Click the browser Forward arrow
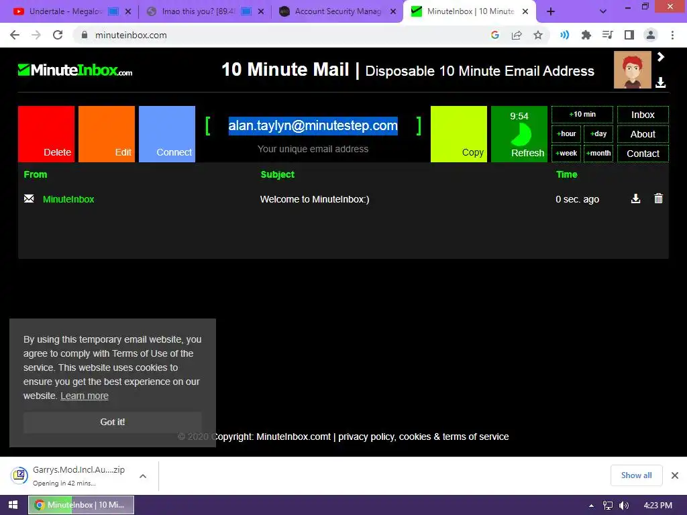 [36, 35]
